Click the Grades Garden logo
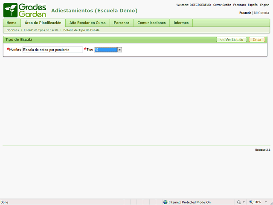The height and width of the screenshot is (205, 273). coord(25,10)
